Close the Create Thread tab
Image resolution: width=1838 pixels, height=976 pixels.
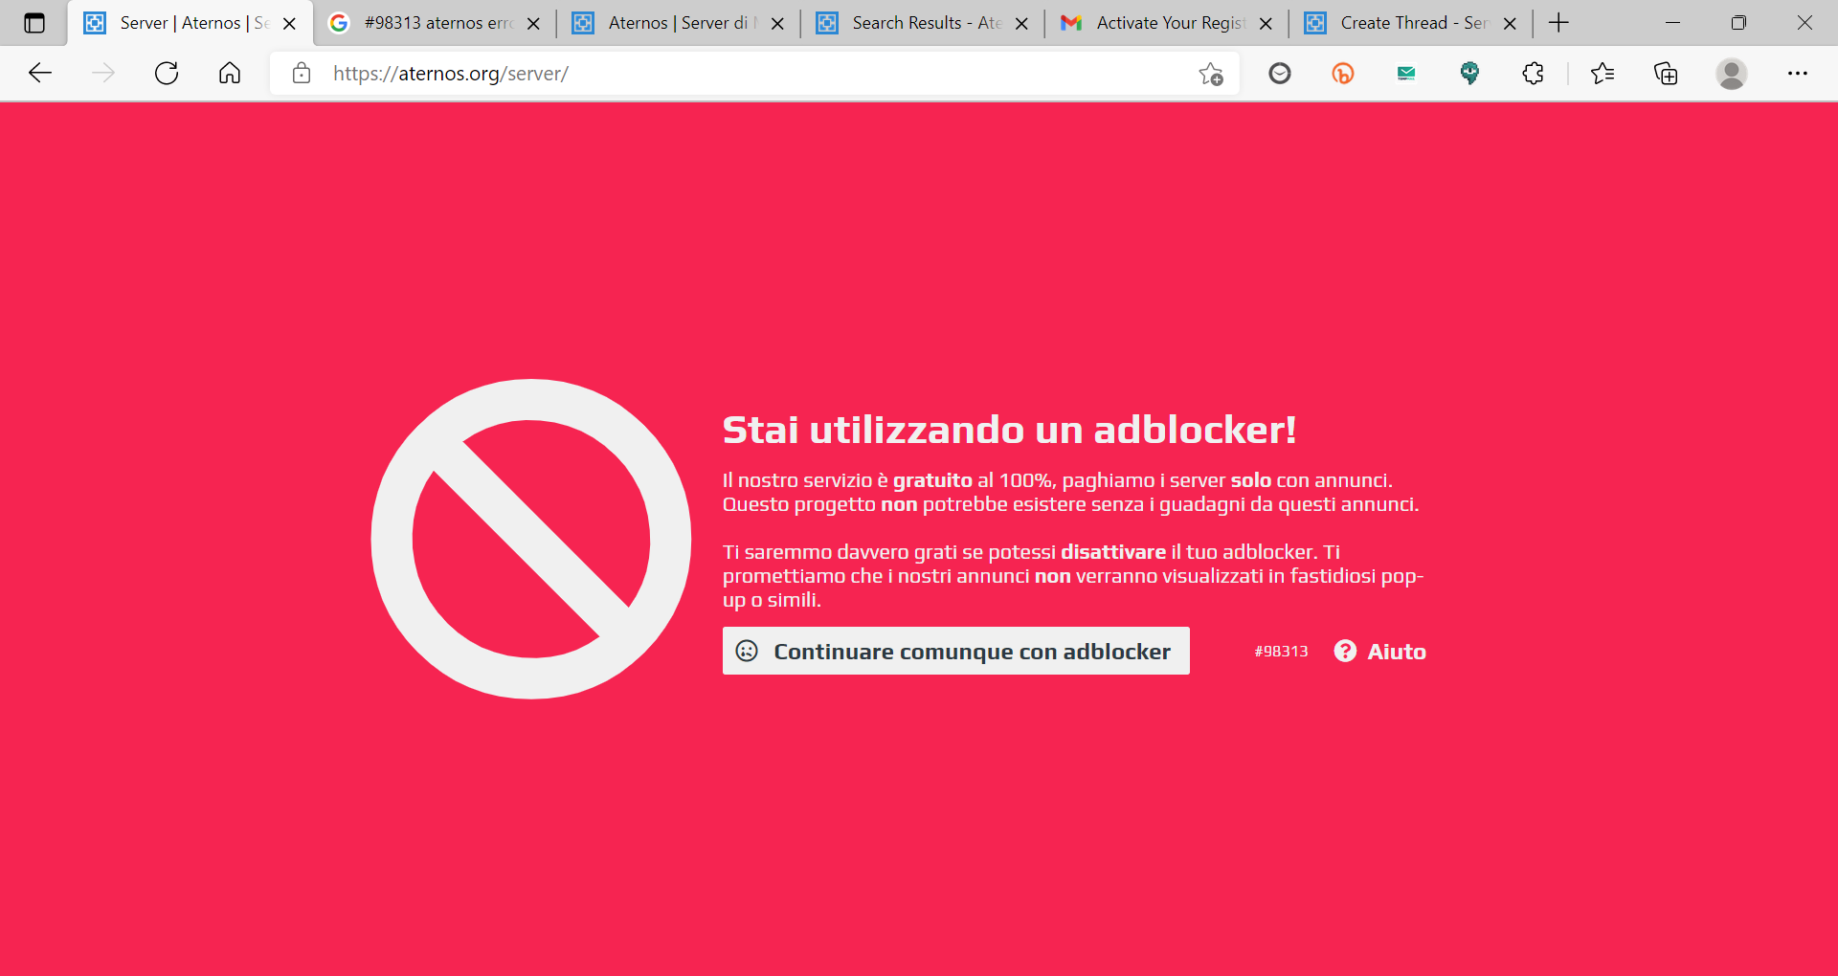pos(1510,23)
